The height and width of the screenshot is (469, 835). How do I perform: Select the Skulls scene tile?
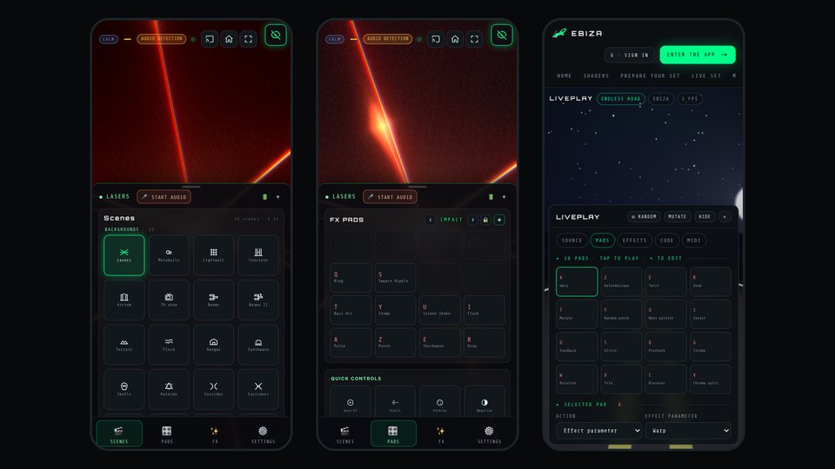124,389
